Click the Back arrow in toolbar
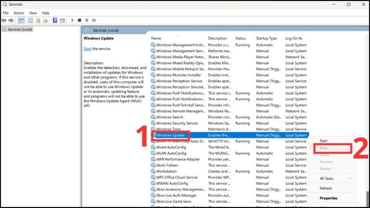Screen dimensions: 370x208 coord(4,20)
